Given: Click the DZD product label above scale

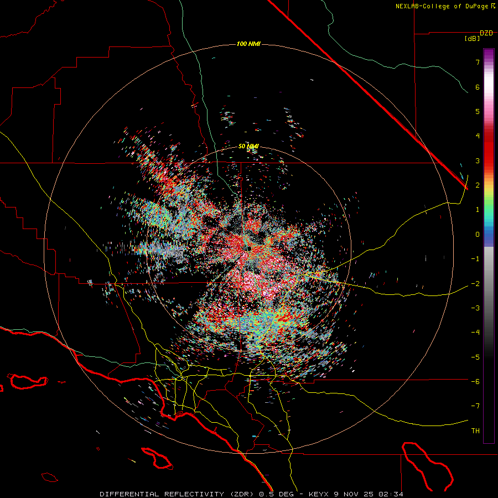Looking at the screenshot, I should [x=486, y=33].
